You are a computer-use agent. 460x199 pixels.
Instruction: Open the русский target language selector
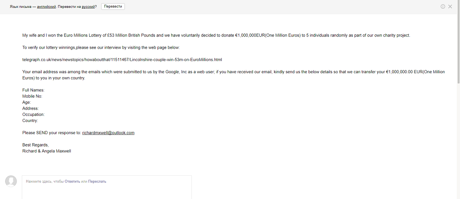88,6
